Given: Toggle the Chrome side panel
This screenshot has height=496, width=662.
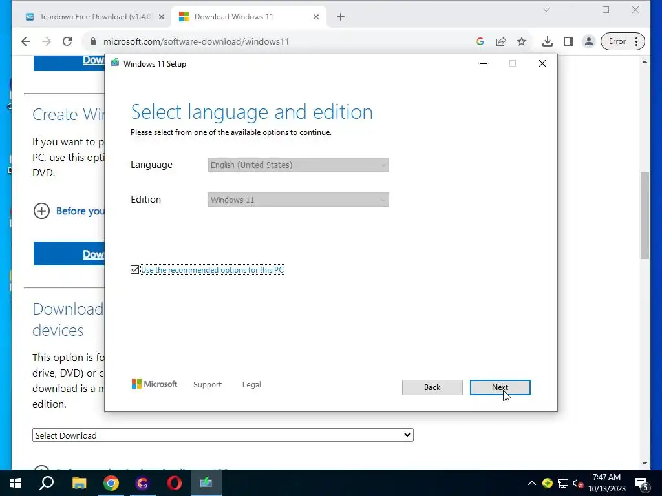Looking at the screenshot, I should point(568,41).
